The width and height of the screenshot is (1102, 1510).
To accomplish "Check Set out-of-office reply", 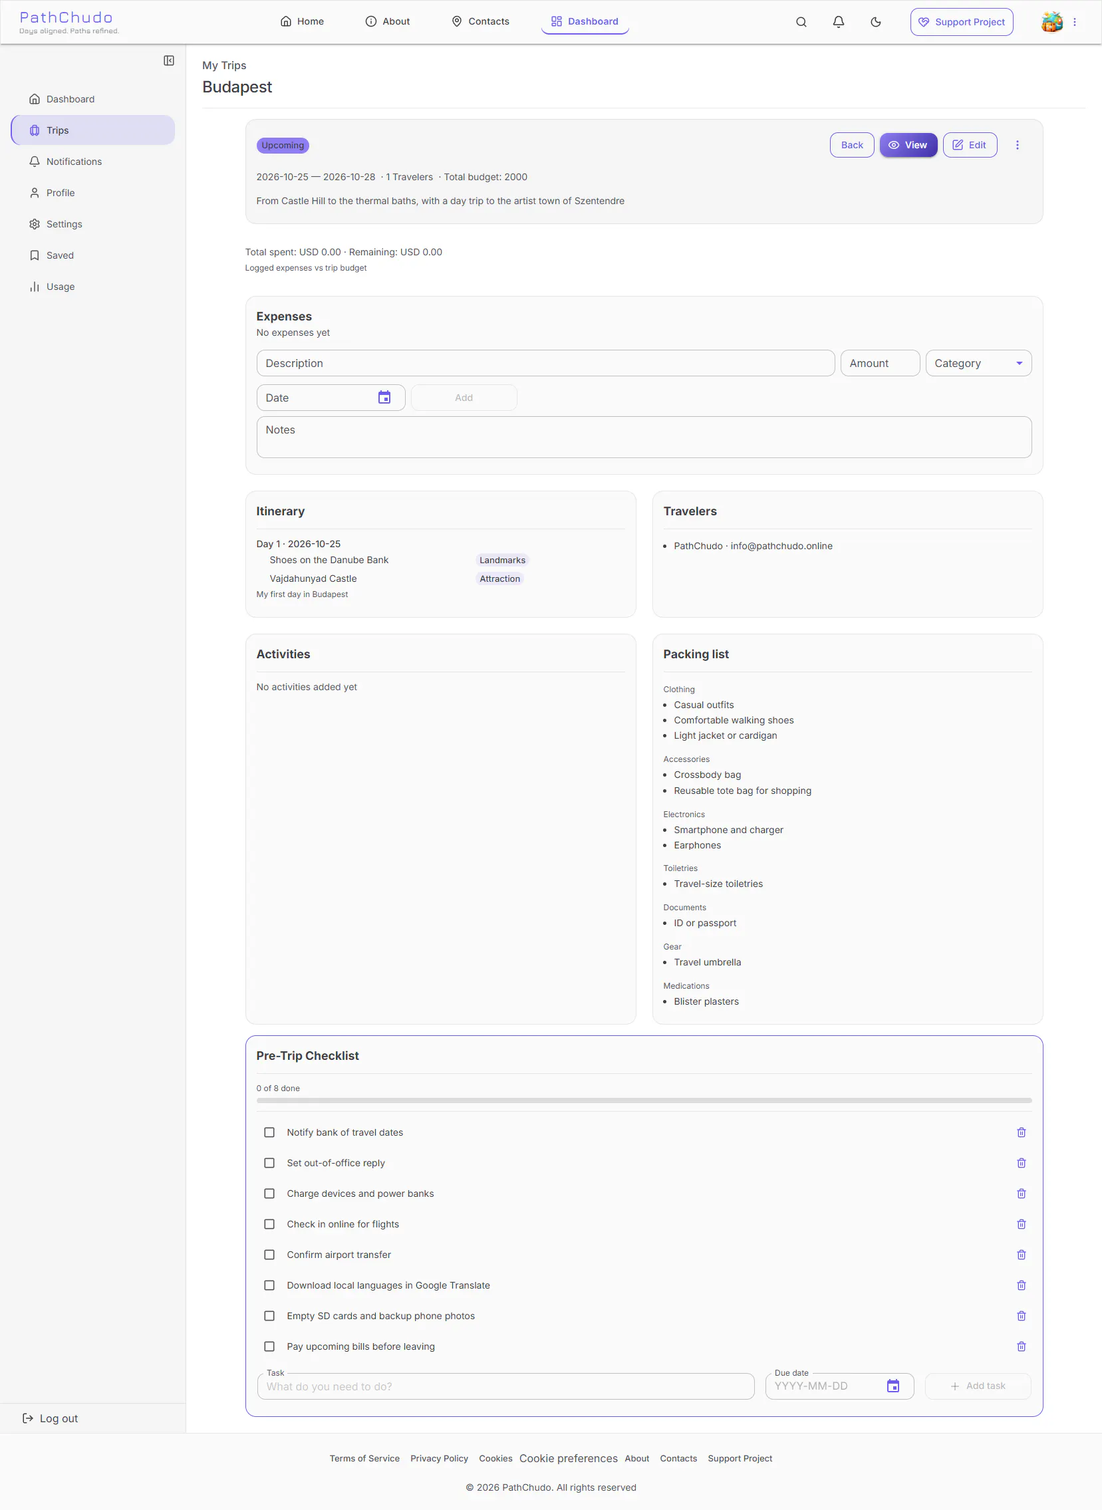I will pos(269,1163).
